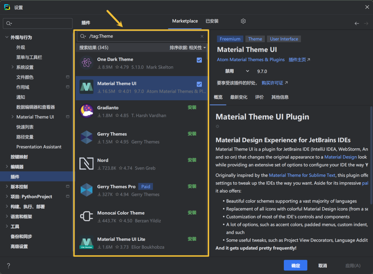Open the 最新变化 tab
Image resolution: width=373 pixels, height=274 pixels.
239,97
